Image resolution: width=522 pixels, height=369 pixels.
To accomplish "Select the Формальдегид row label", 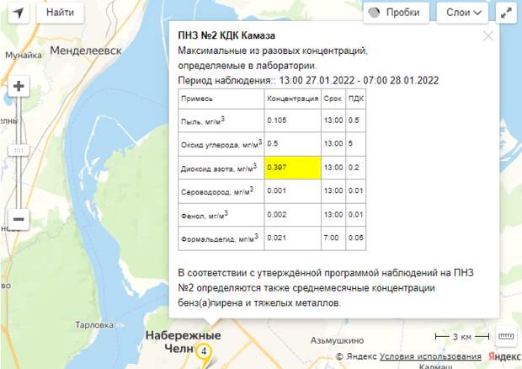I will click(x=220, y=238).
